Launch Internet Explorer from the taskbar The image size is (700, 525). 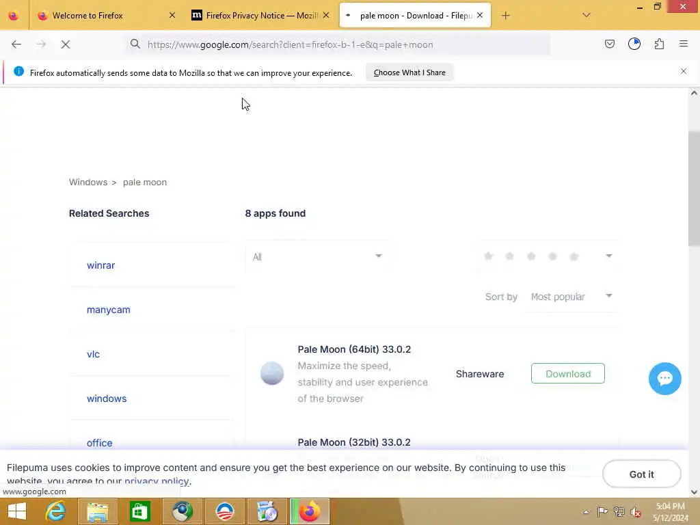[x=56, y=511]
